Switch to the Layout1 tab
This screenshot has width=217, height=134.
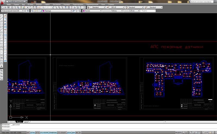coord(26,122)
